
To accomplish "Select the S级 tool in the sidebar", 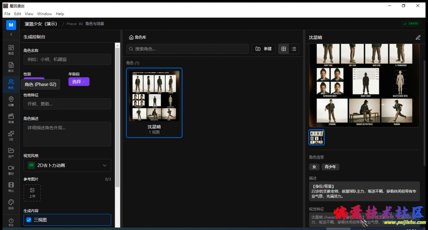I will pos(11,135).
